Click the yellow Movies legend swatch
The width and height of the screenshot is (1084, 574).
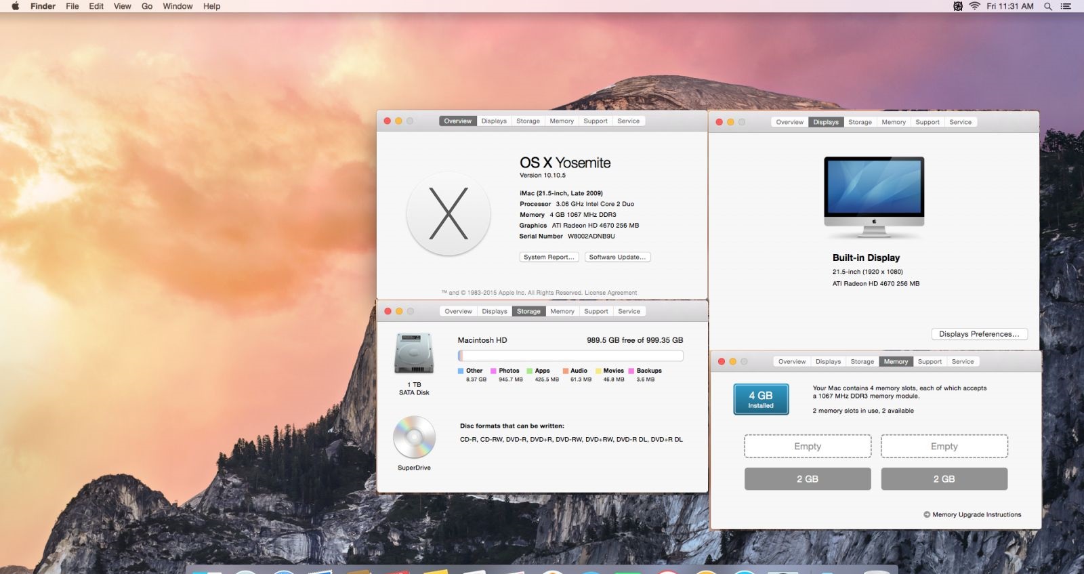(x=598, y=371)
